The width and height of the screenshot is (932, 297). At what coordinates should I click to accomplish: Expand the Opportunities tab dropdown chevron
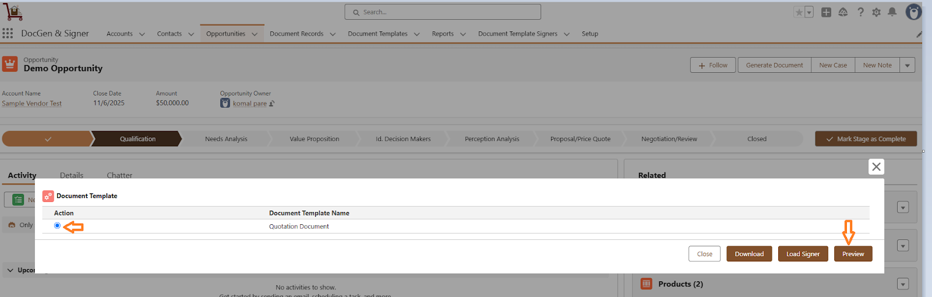[x=255, y=34]
